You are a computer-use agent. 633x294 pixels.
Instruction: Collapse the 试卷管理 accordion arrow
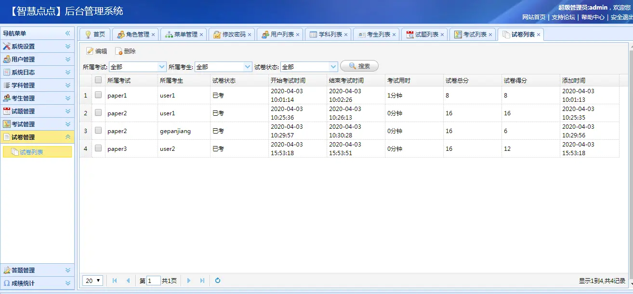pos(68,137)
